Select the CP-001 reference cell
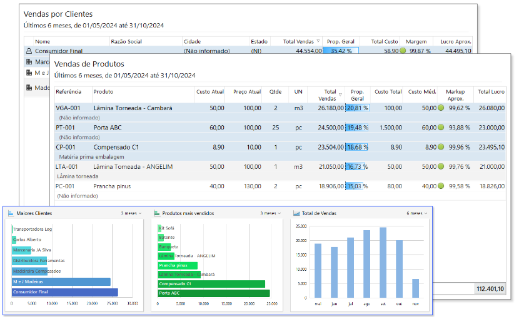Viewport: 519px width, 319px height. (x=65, y=147)
